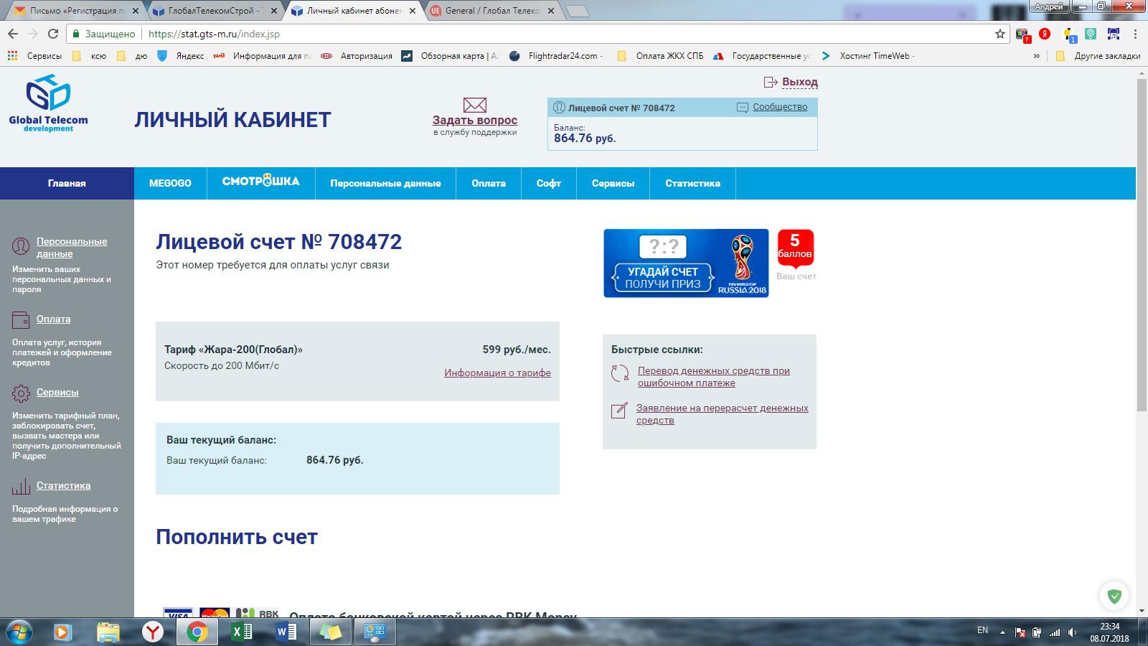Click the page vertical scrollbar
The width and height of the screenshot is (1148, 646).
coord(1142,244)
